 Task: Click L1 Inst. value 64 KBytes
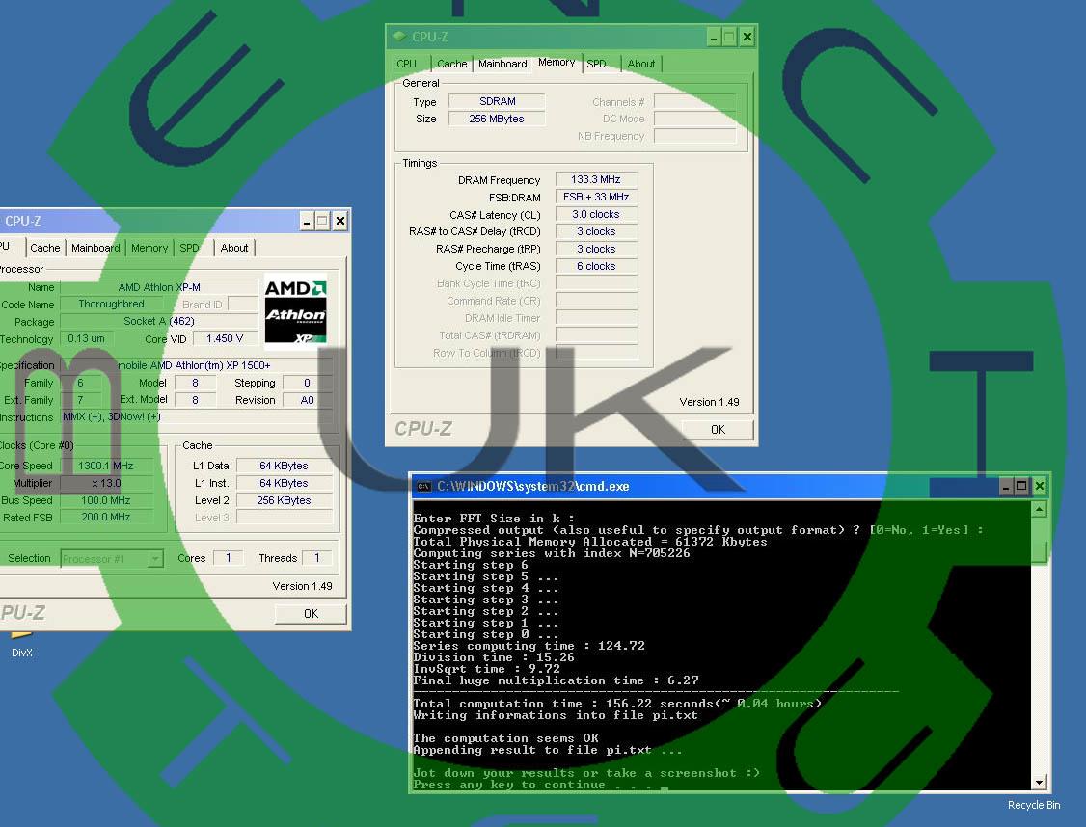[x=284, y=483]
